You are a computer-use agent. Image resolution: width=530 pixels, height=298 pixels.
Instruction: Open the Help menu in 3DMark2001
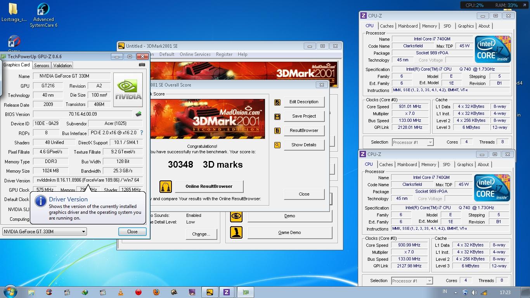(x=242, y=54)
